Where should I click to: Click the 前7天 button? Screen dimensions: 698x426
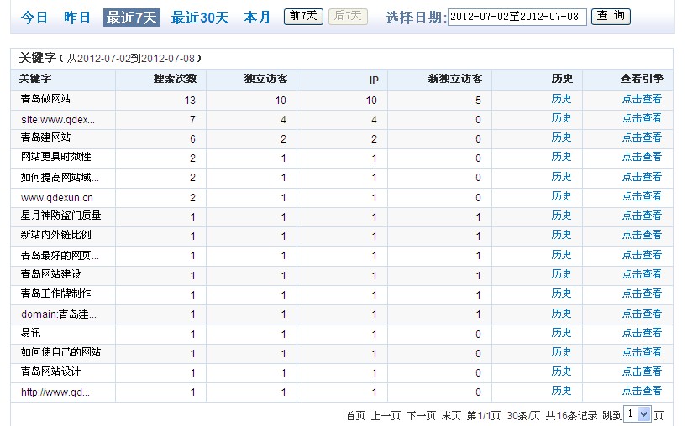point(303,16)
